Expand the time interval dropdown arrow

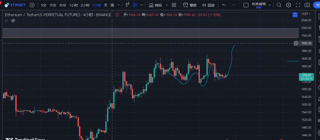119,5
